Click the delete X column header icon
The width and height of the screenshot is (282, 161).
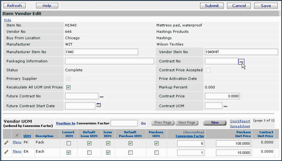pos(17,136)
